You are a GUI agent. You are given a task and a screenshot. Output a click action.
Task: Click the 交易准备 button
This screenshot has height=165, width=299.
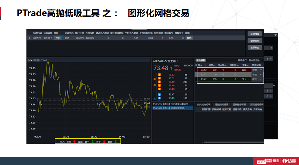click(254, 34)
